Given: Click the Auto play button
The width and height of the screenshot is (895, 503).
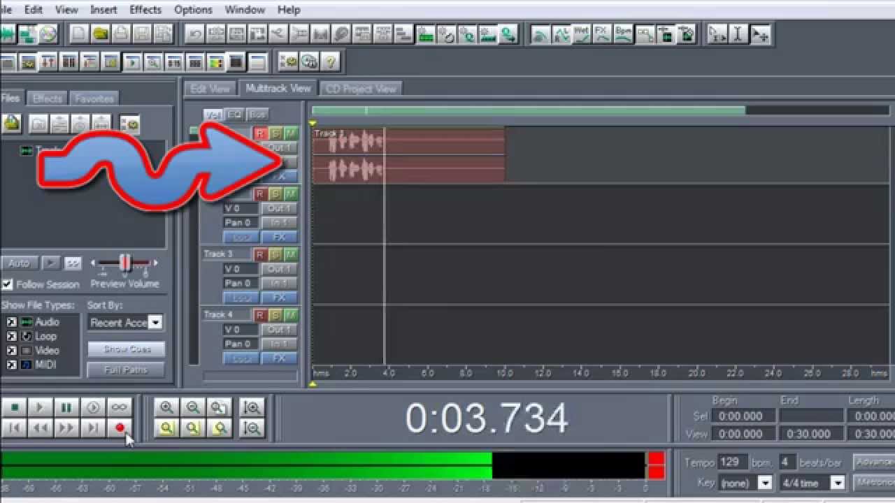Looking at the screenshot, I should click(x=19, y=263).
